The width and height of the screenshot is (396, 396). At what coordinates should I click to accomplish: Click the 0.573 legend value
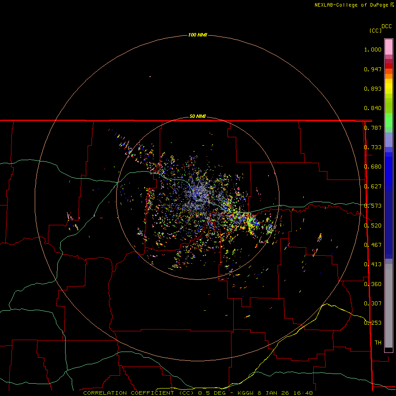373,206
